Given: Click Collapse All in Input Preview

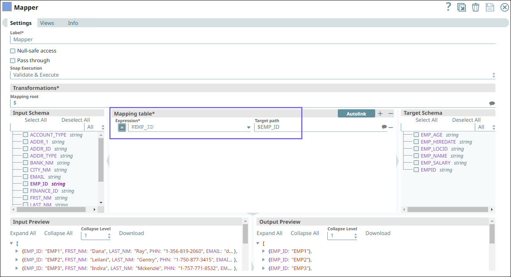Looking at the screenshot, I should 58,233.
